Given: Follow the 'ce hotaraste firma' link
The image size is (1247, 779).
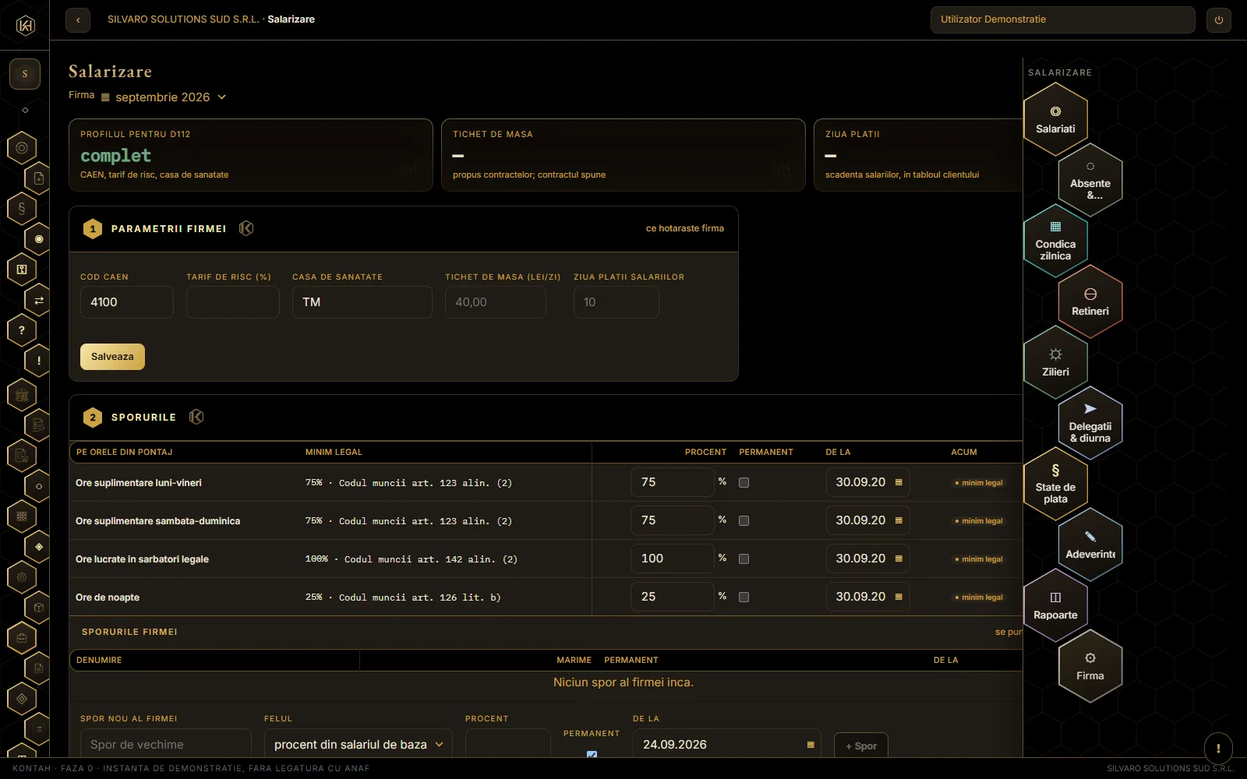Looking at the screenshot, I should 685,228.
